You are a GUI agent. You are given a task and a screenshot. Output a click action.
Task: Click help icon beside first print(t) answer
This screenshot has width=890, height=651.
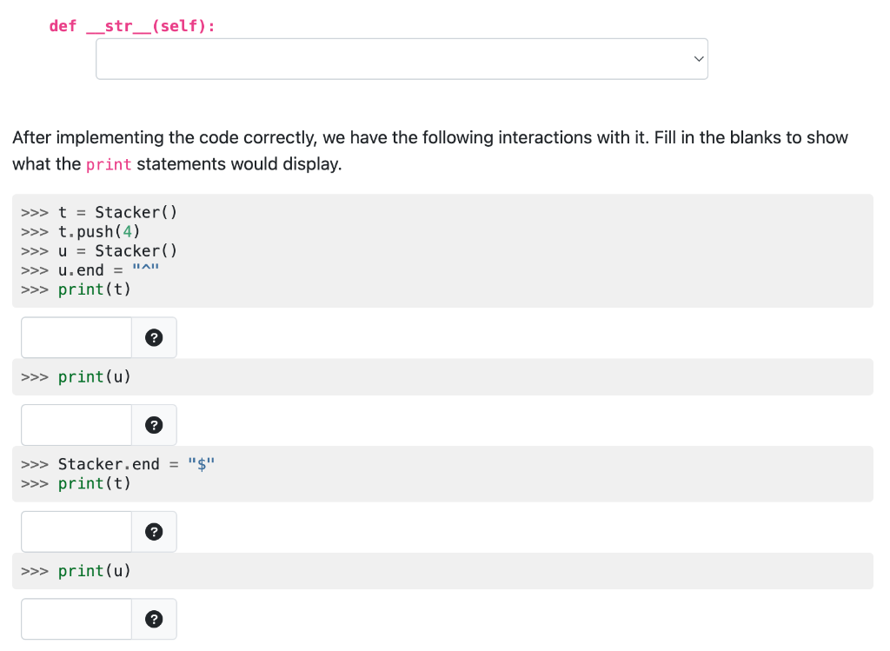pos(154,338)
